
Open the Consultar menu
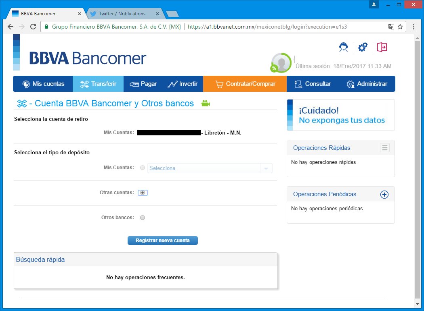313,84
